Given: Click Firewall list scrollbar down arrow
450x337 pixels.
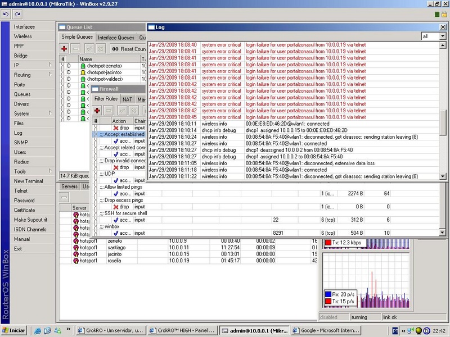Looking at the screenshot, I should (x=443, y=233).
